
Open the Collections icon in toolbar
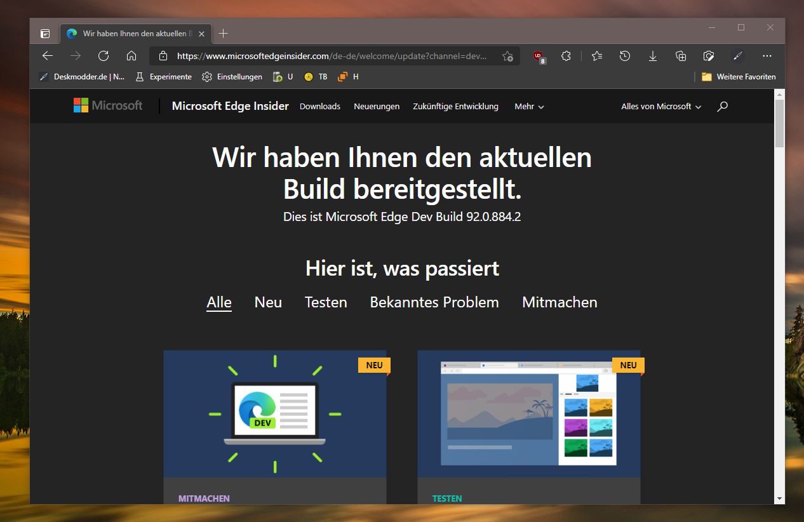coord(681,56)
